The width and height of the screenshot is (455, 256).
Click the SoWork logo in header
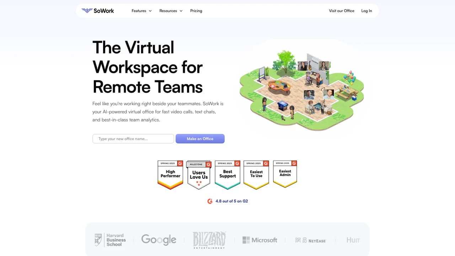pyautogui.click(x=98, y=11)
